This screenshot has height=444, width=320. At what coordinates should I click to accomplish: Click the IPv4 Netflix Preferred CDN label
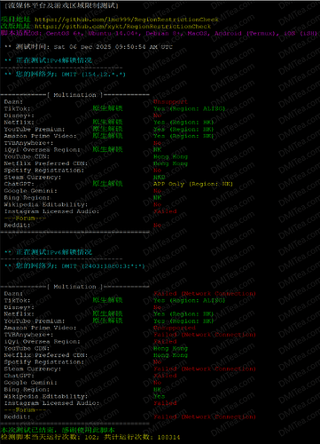click(46, 163)
